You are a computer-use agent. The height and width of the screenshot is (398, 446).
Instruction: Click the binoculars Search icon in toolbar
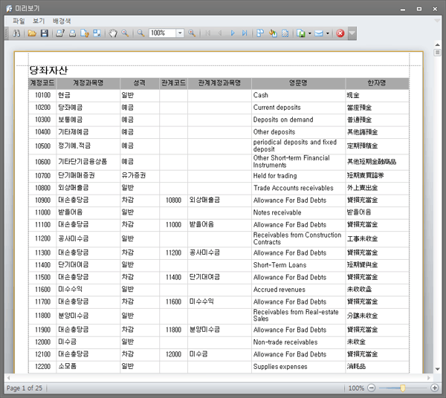pos(16,33)
